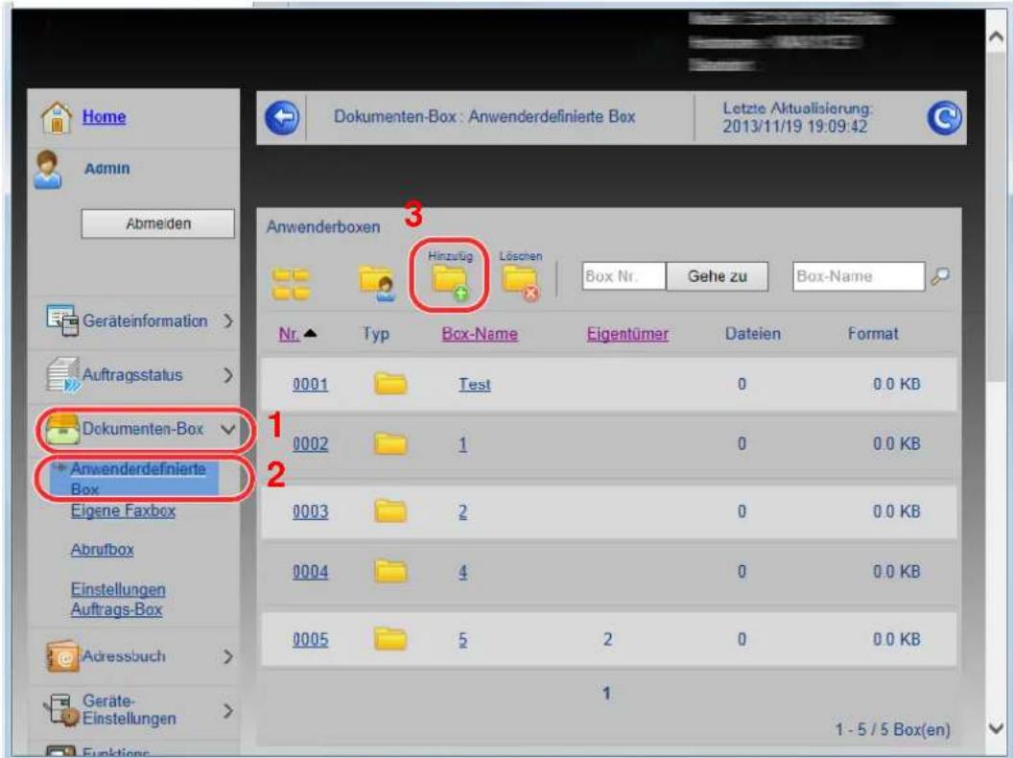This screenshot has height=758, width=1013.
Task: Click the page 1 pagination number
Action: click(606, 694)
